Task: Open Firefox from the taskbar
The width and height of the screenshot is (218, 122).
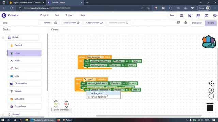Action: (x=59, y=120)
